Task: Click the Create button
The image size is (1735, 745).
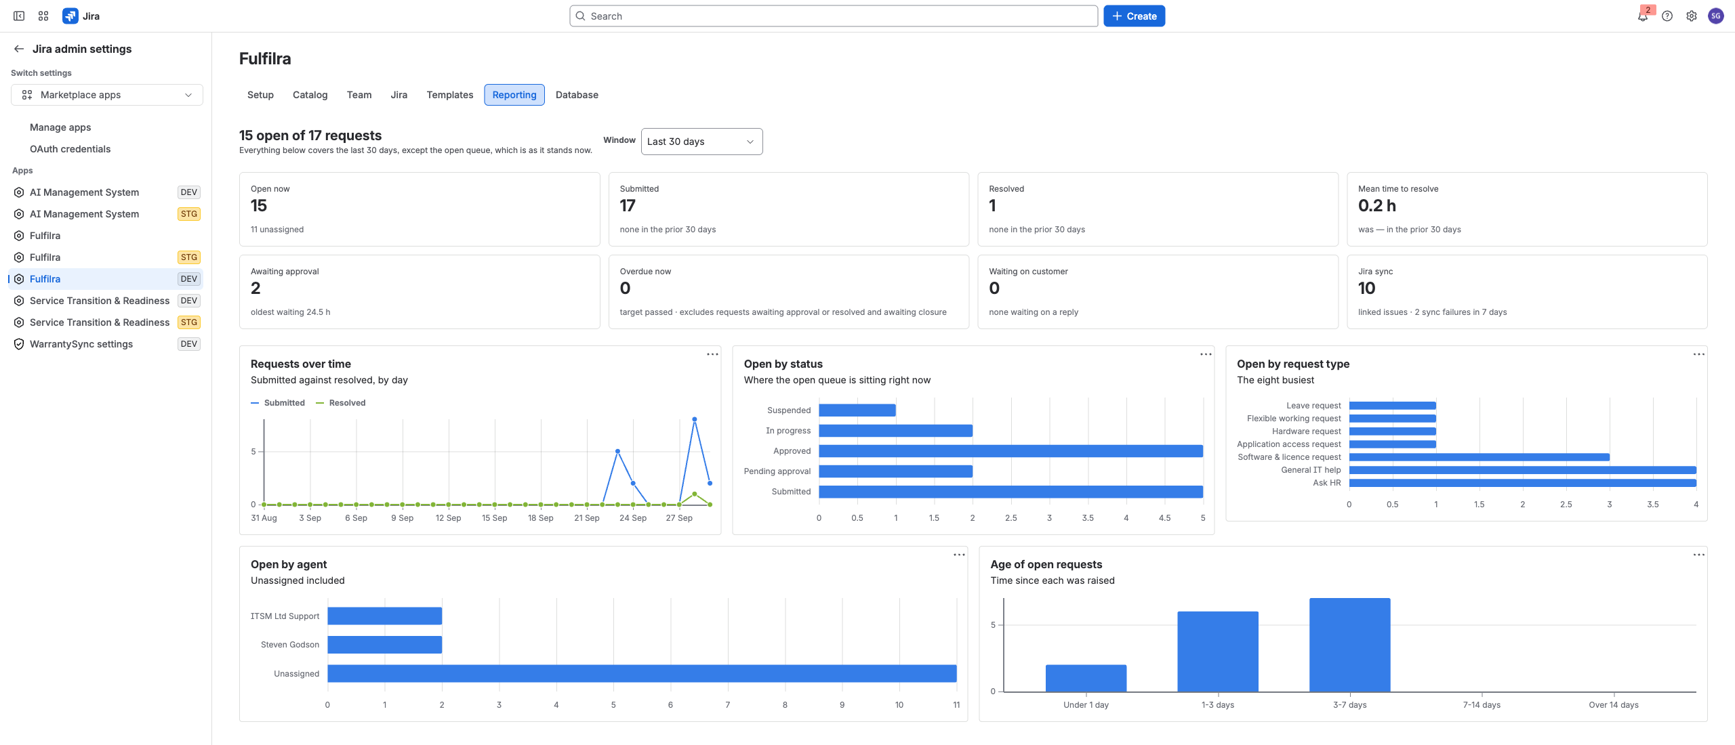Action: (x=1134, y=16)
